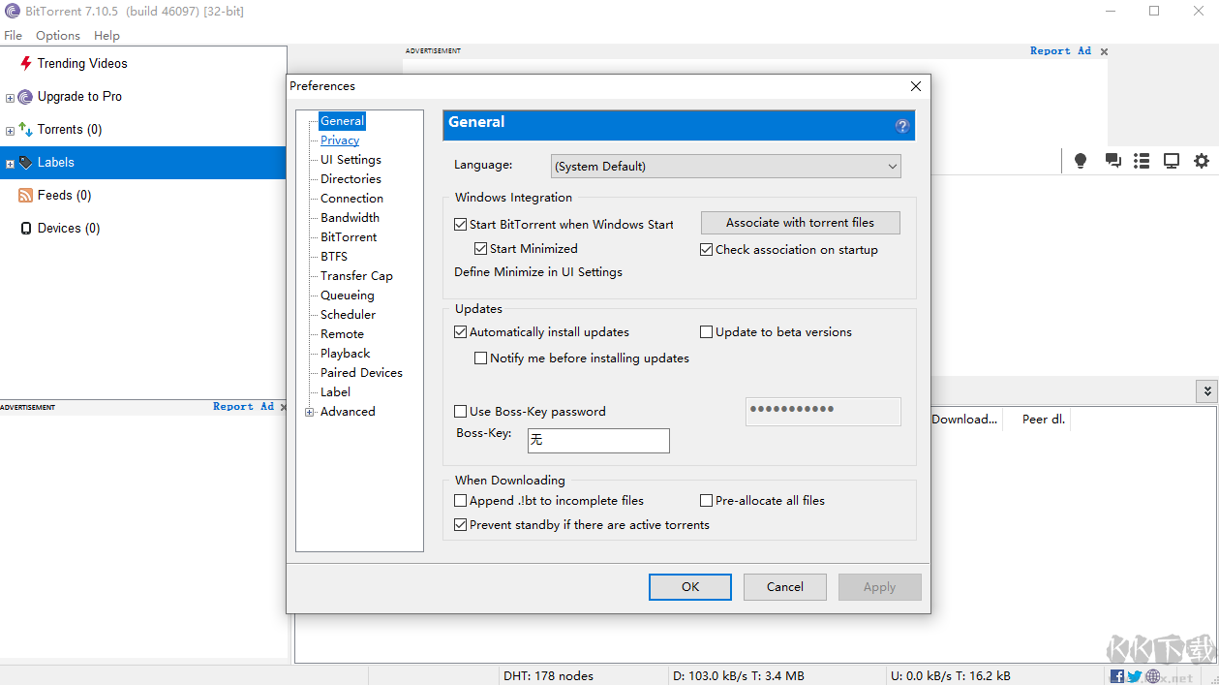Viewport: 1219px width, 685px height.
Task: Click the globe icon in the status bar
Action: [x=1152, y=675]
